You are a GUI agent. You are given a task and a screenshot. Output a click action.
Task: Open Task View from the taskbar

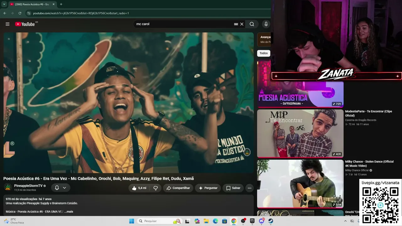(187, 221)
